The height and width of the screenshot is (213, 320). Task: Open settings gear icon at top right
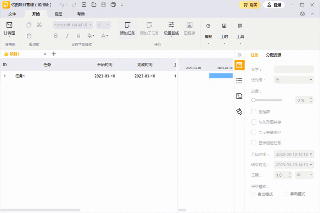point(302,14)
